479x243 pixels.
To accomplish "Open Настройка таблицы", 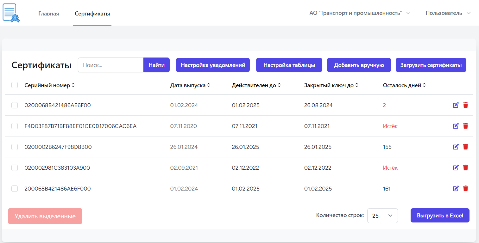I will [289, 65].
